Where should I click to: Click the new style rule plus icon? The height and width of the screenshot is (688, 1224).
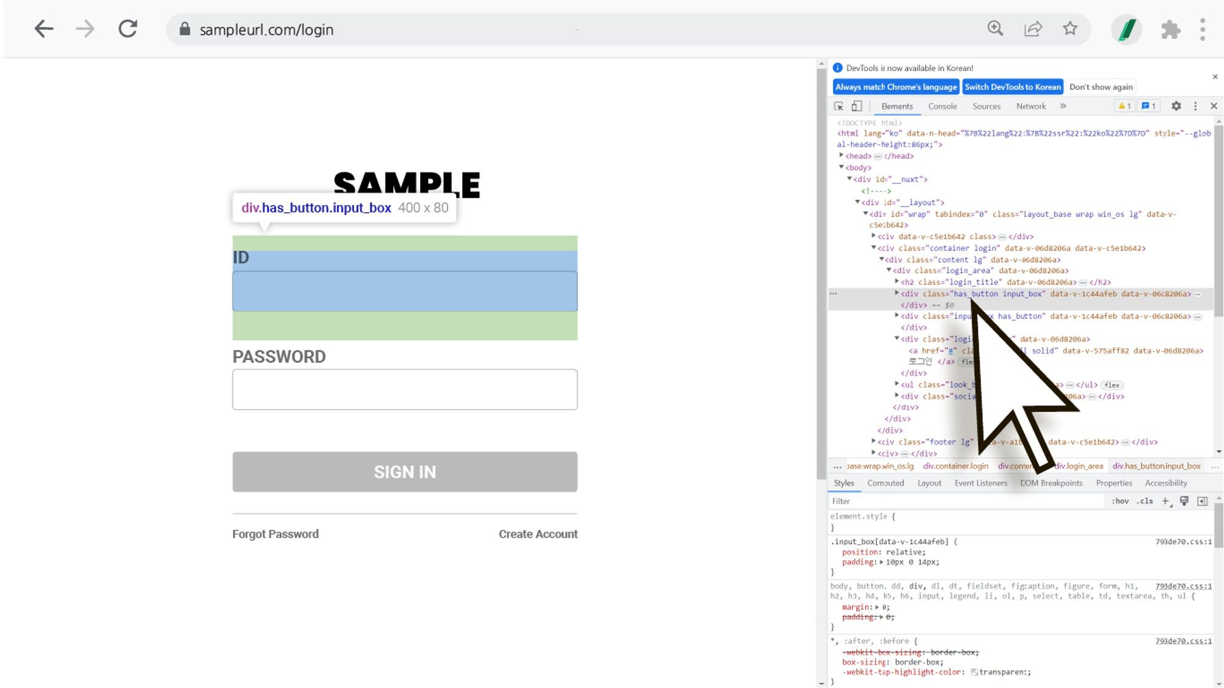click(1165, 501)
